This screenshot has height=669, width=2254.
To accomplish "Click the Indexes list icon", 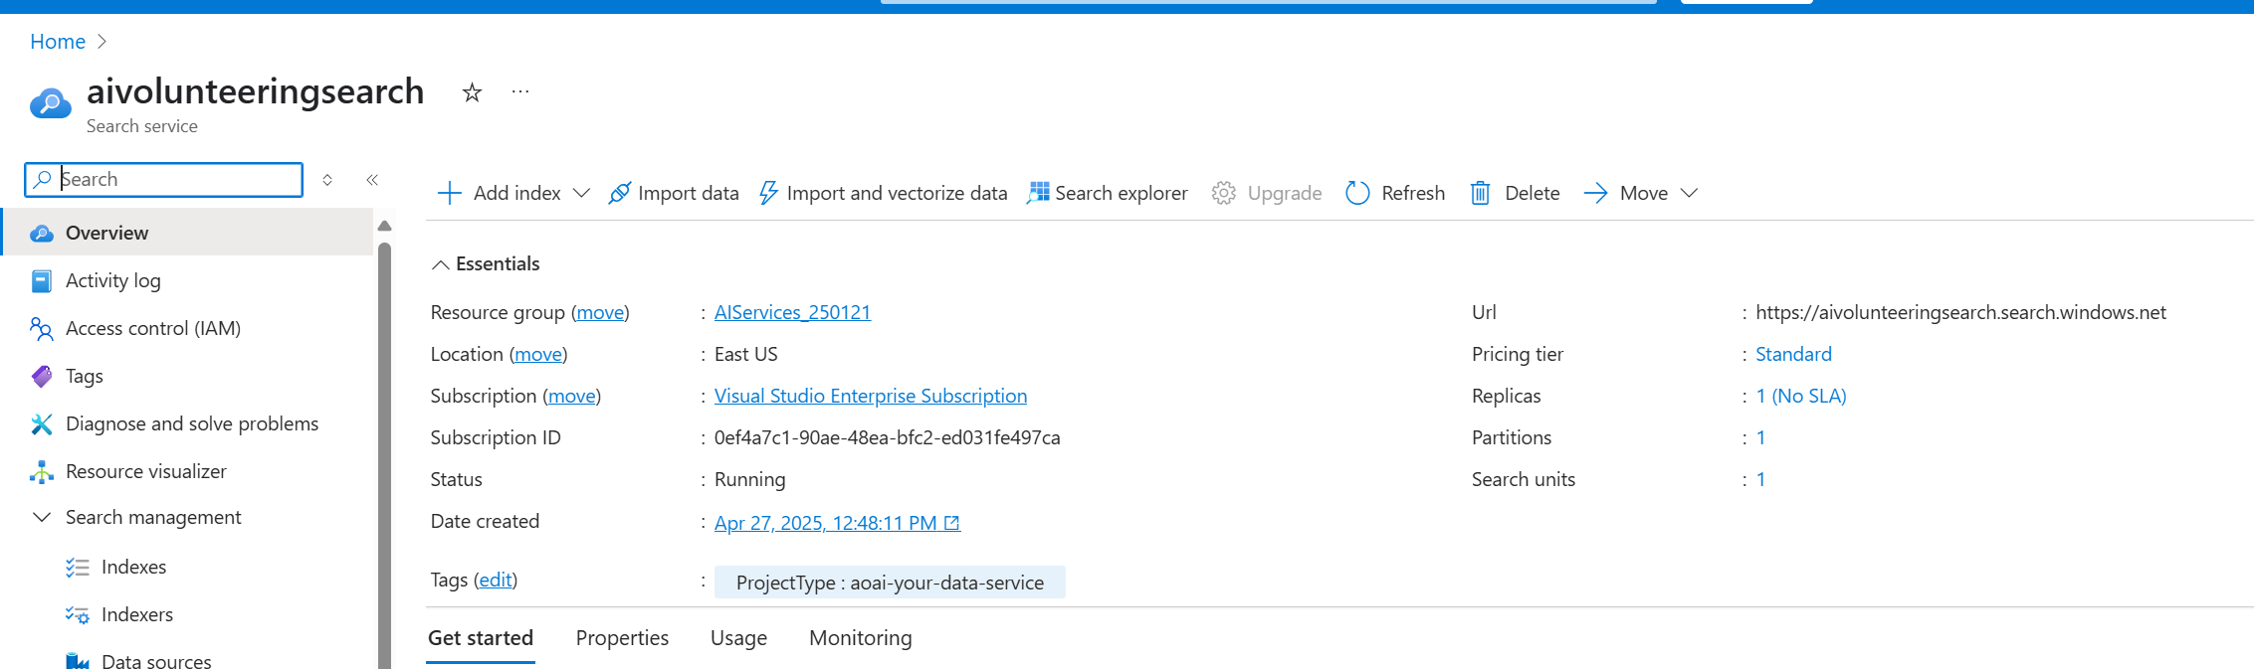I will (x=78, y=568).
